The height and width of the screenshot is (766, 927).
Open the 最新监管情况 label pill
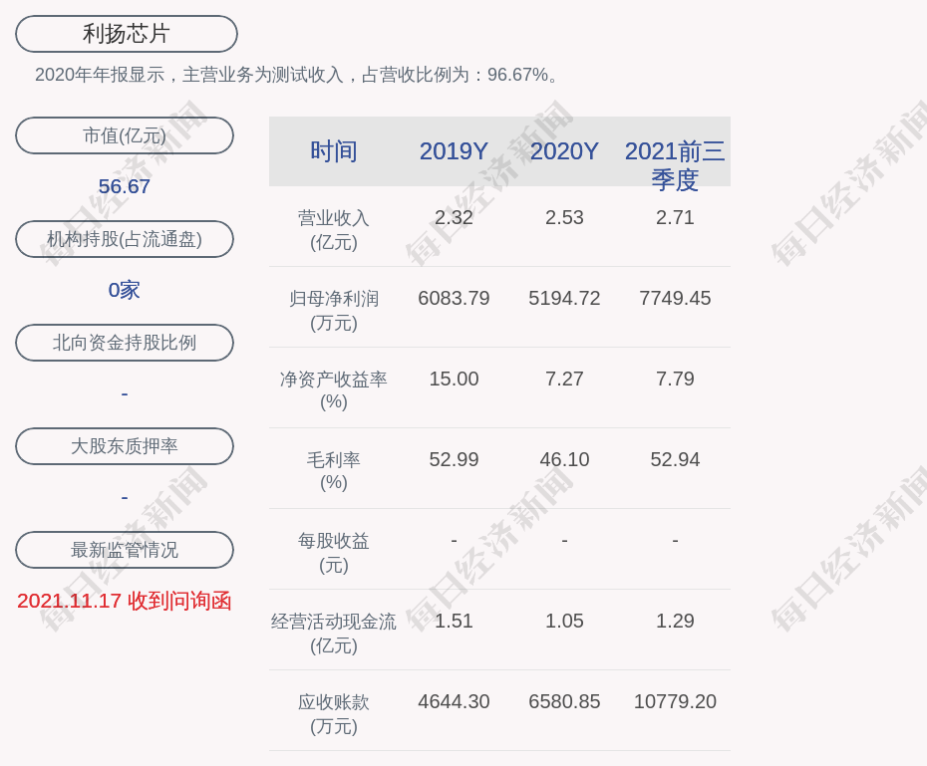click(125, 550)
